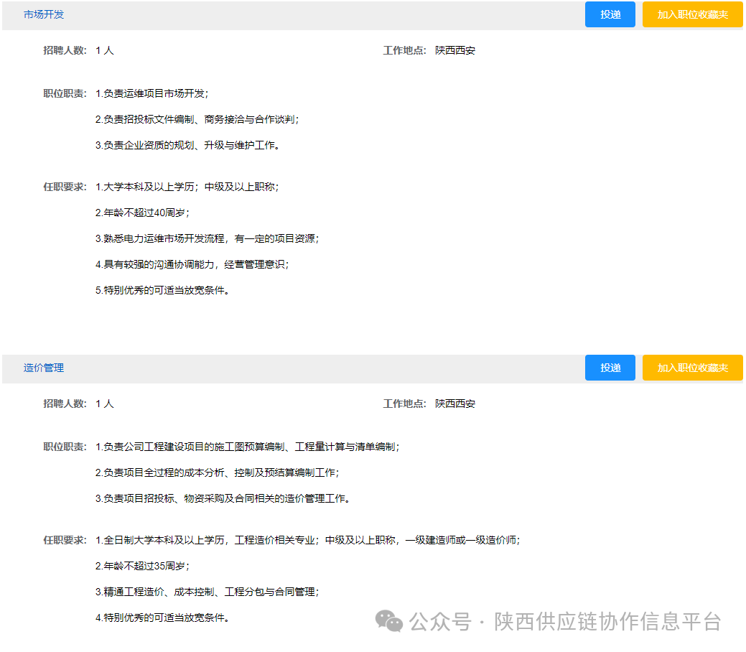The image size is (746, 652).
Task: Click 投递 button for 市场开发 position
Action: point(610,14)
